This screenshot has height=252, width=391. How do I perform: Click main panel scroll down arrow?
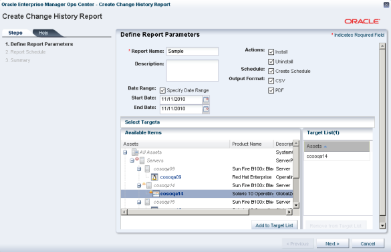(x=382, y=225)
